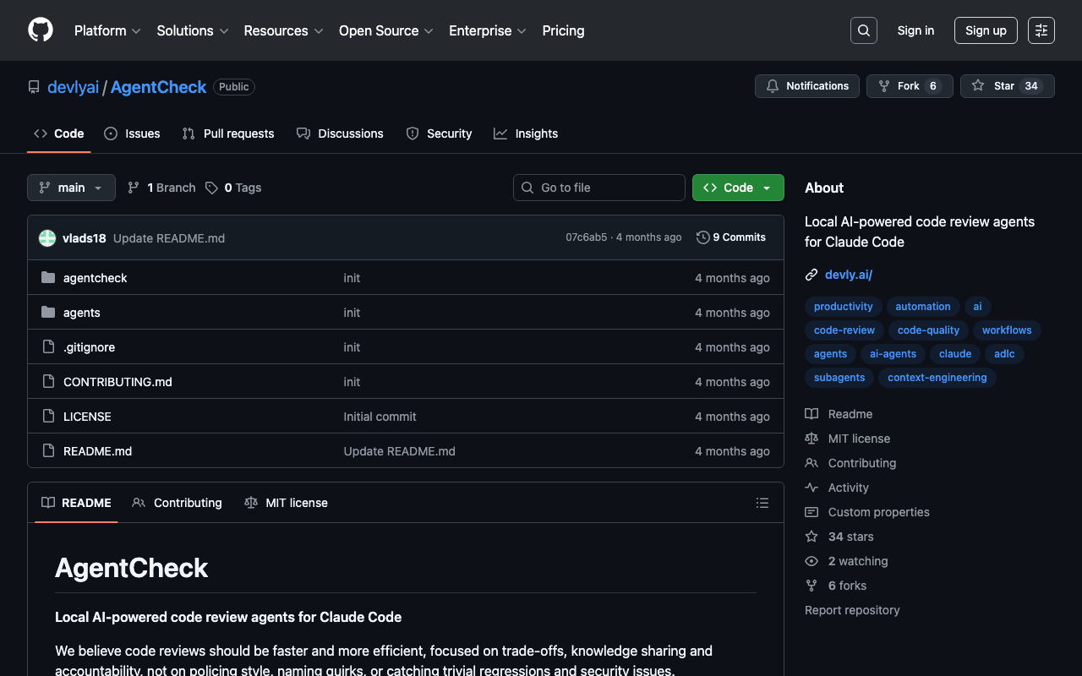This screenshot has height=676, width=1082.
Task: Open the README.md file link
Action: [97, 451]
